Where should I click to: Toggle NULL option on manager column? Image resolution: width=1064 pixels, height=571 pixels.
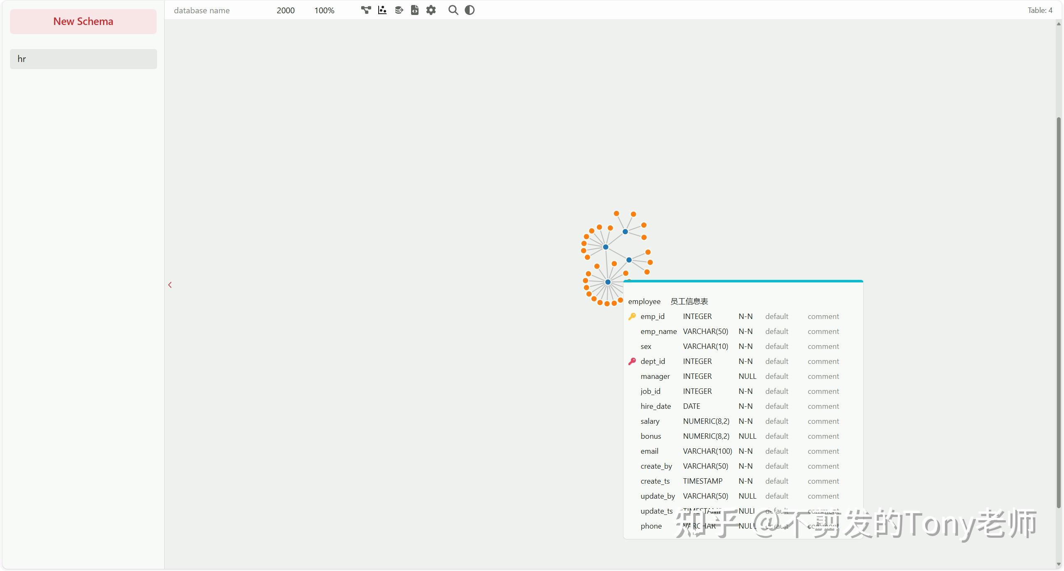point(747,376)
